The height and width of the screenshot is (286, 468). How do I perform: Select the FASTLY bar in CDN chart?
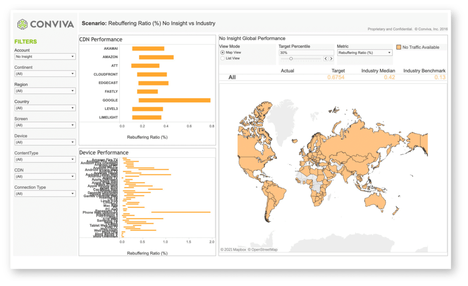coord(148,92)
